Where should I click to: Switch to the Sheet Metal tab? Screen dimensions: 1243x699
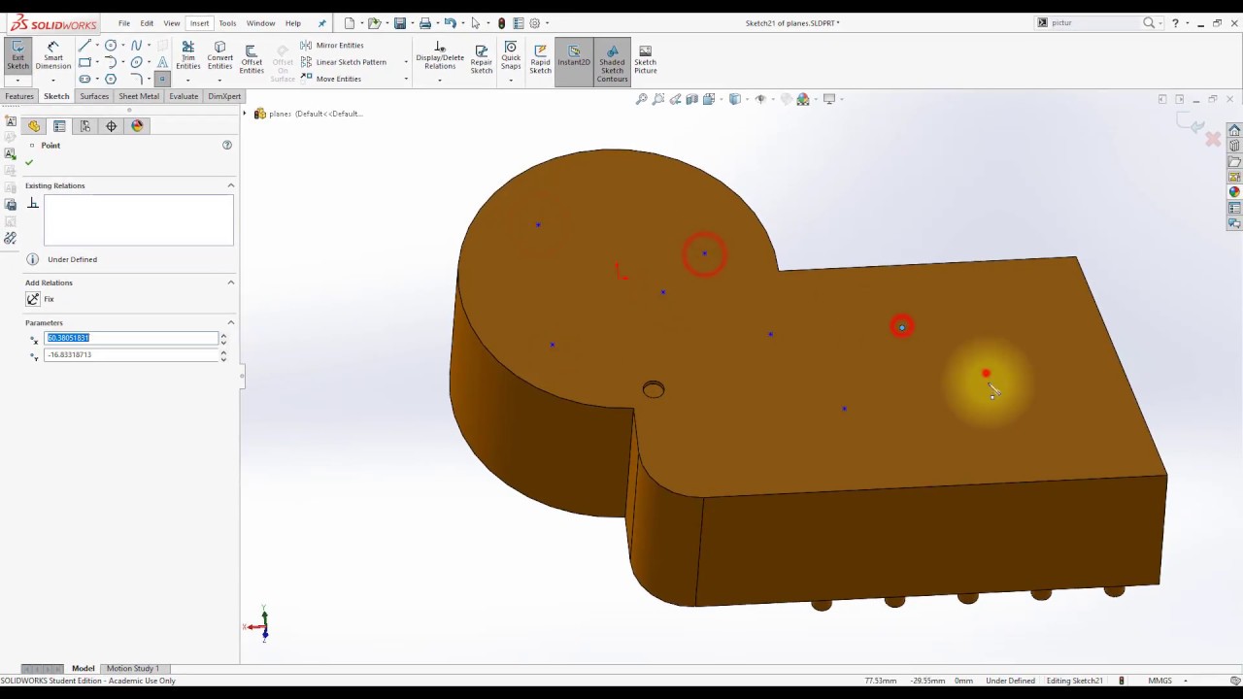pos(139,96)
